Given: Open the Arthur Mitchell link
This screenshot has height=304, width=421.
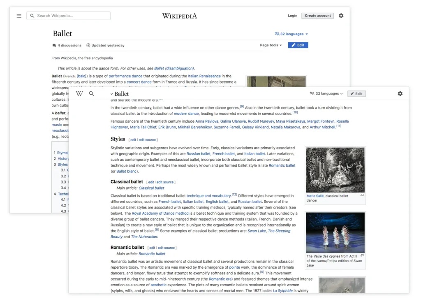Looking at the screenshot, I should (322, 127).
